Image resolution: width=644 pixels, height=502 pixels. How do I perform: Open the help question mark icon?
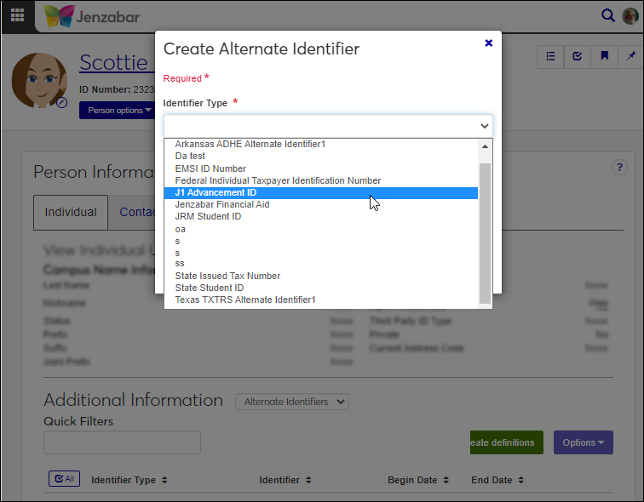[x=619, y=168]
